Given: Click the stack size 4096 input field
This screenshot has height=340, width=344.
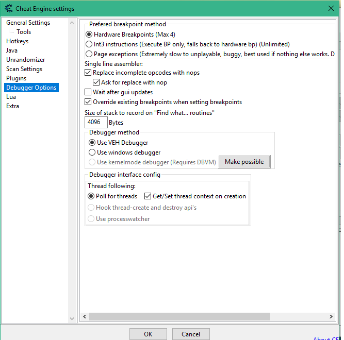Looking at the screenshot, I should 96,123.
